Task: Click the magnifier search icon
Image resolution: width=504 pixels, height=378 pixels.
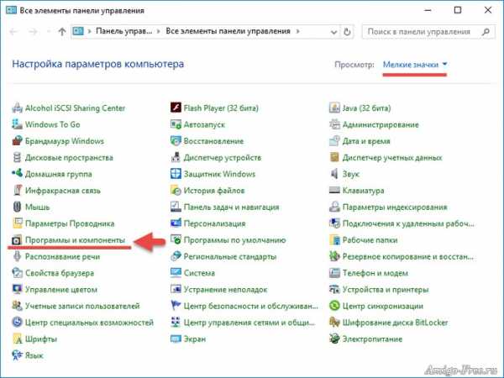Action: coord(486,32)
